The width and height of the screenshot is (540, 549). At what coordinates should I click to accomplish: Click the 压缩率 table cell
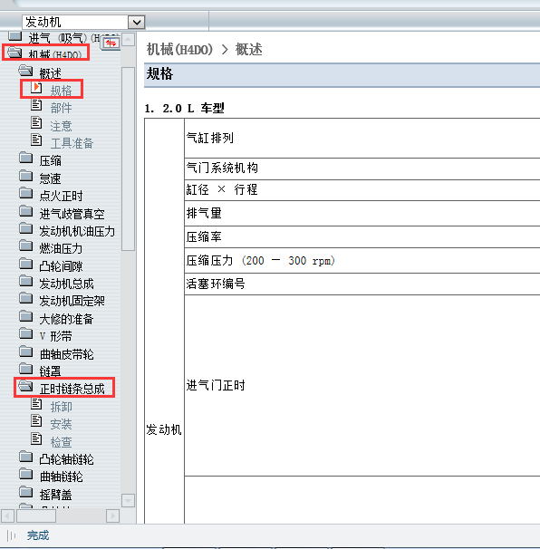click(362, 237)
